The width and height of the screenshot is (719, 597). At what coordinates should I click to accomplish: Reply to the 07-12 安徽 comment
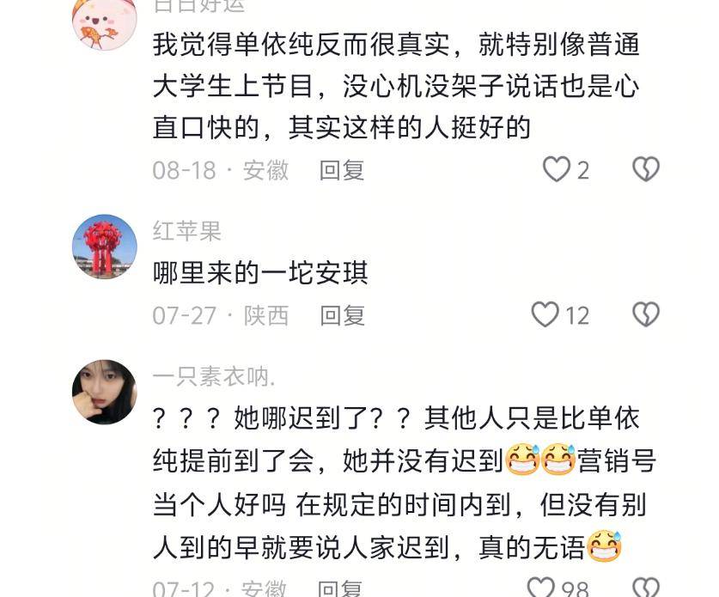340,588
